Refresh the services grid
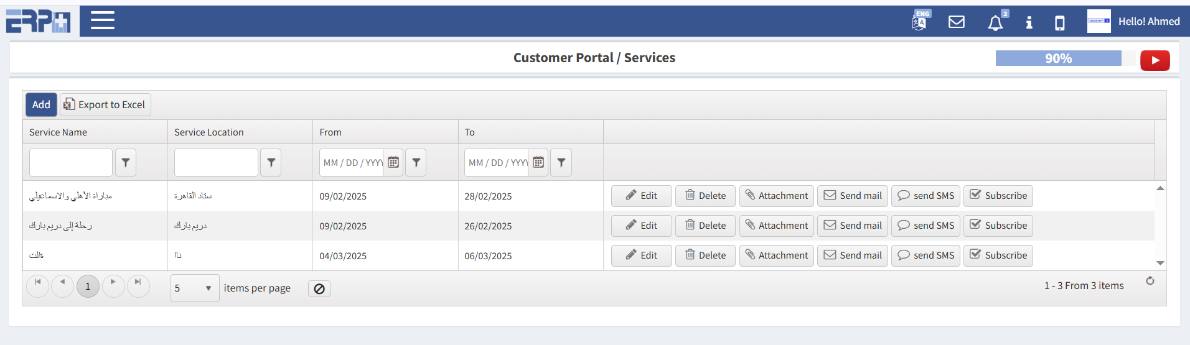The width and height of the screenshot is (1190, 345). [1150, 281]
